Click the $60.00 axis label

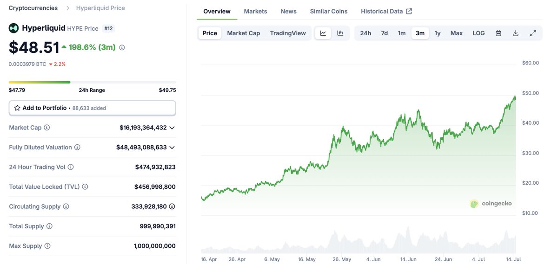click(x=531, y=63)
